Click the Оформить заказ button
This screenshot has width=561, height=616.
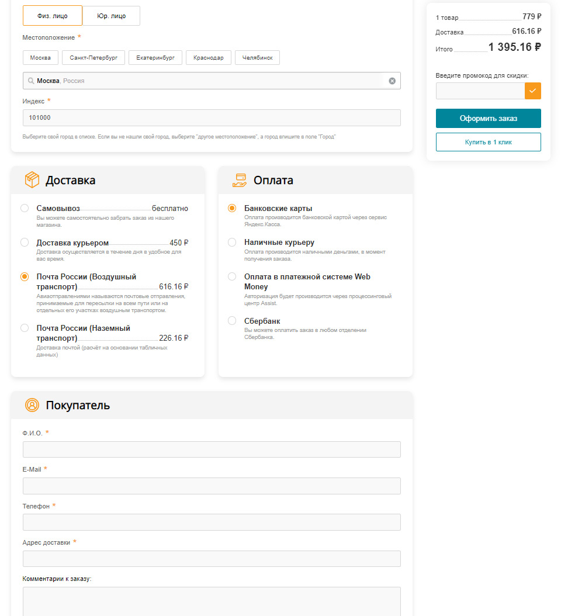(488, 118)
